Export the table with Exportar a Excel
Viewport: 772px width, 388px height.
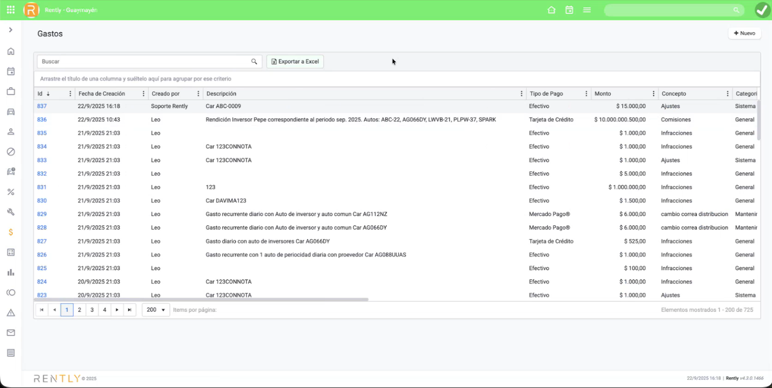[x=295, y=62]
